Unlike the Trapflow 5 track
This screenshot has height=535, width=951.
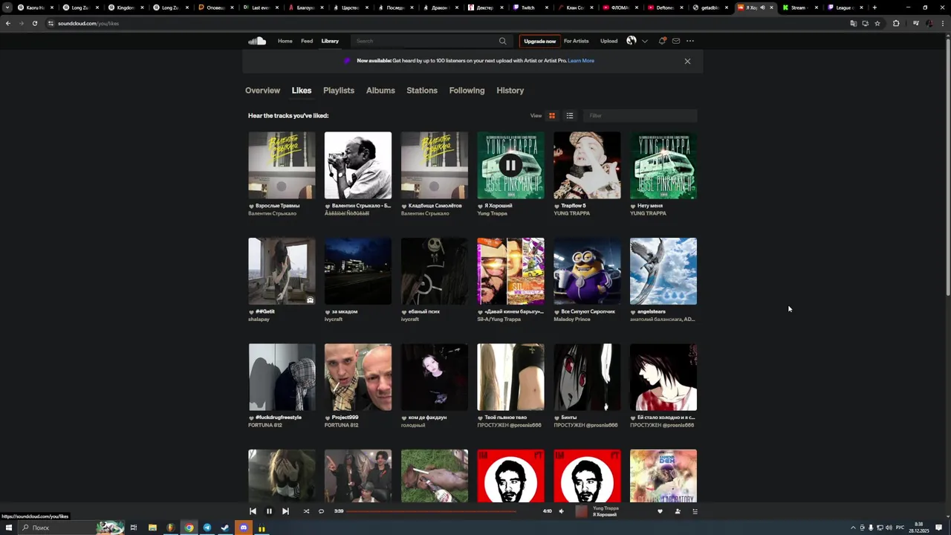tap(556, 206)
